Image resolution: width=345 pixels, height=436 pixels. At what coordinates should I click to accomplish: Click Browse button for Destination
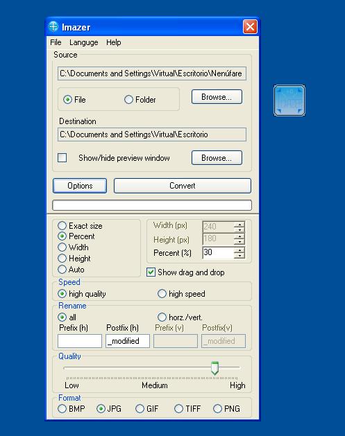point(217,157)
